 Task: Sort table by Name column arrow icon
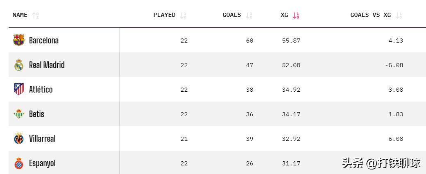tap(35, 16)
